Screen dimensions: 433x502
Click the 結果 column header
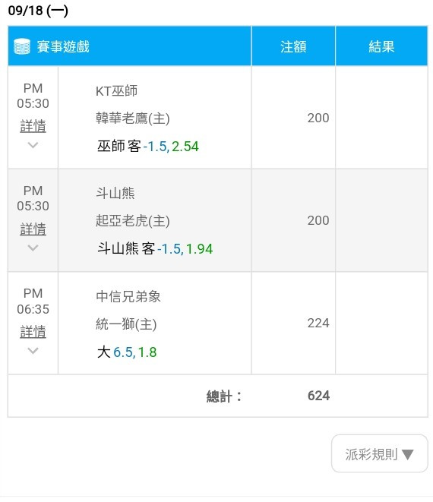click(x=381, y=46)
